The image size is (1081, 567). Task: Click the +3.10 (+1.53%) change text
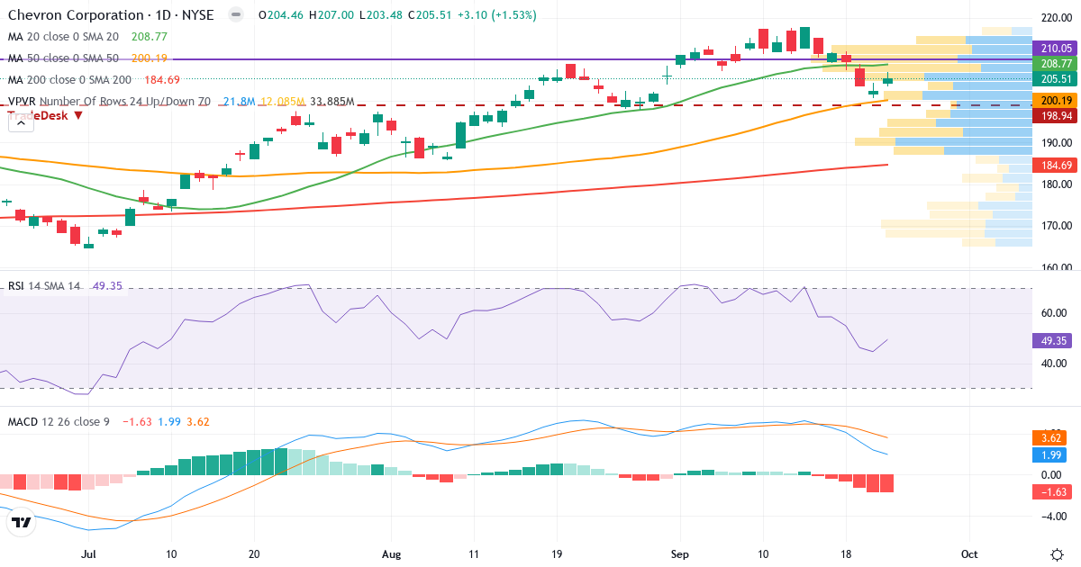click(x=496, y=15)
